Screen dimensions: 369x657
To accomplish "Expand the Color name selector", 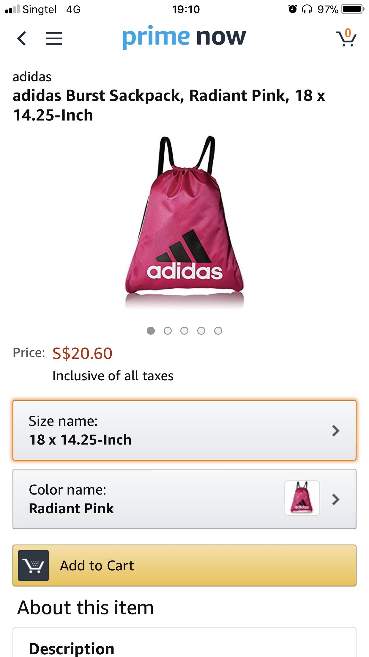I will (x=149, y=499).
